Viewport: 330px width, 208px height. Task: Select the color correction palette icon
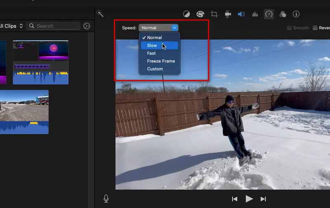pos(200,14)
